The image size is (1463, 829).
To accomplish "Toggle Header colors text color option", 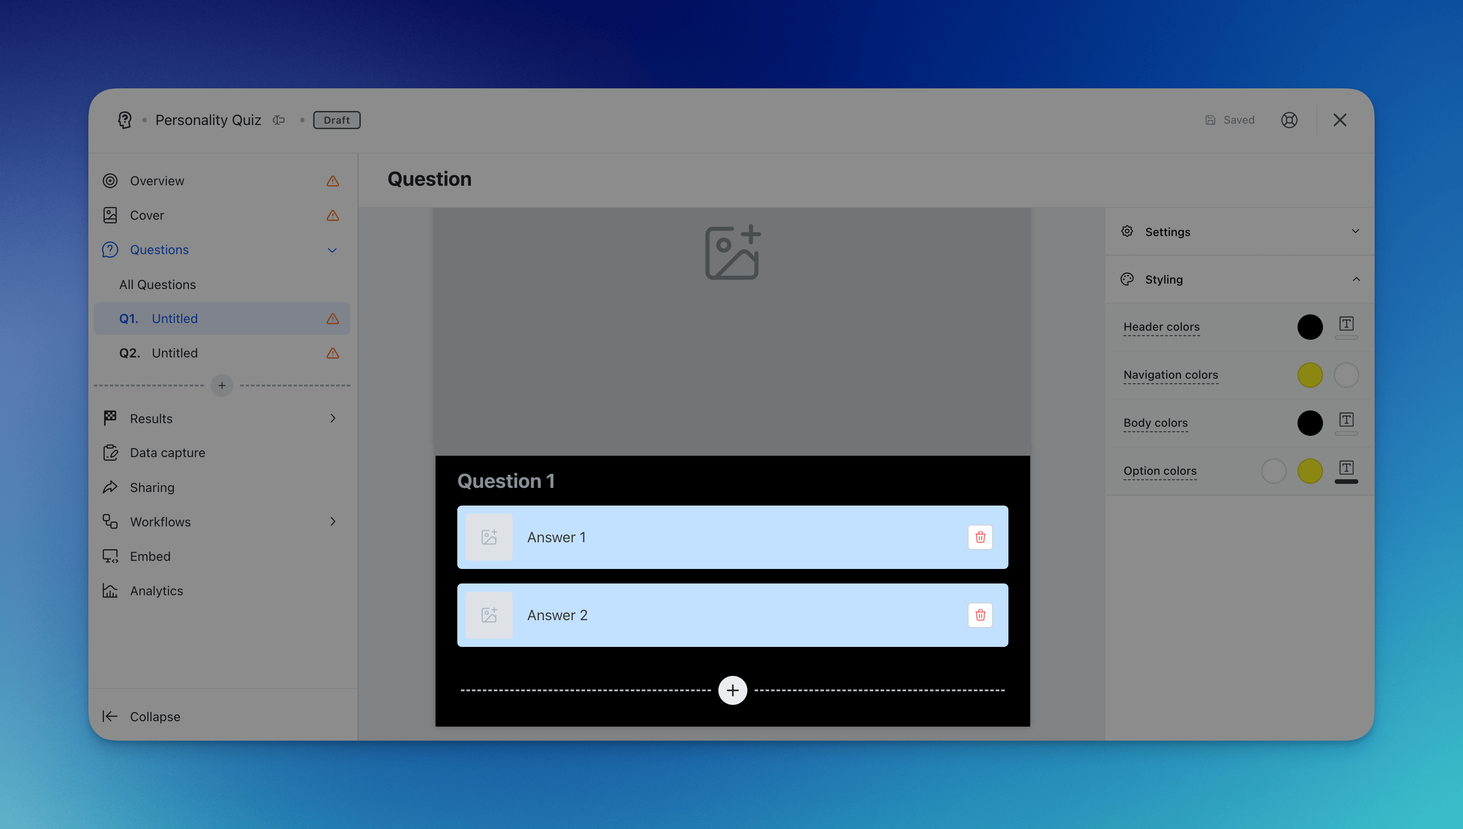I will pyautogui.click(x=1346, y=326).
